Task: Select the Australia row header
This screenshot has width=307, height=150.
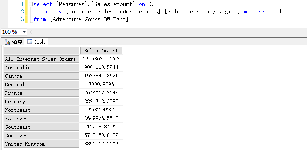Action: tap(41, 68)
